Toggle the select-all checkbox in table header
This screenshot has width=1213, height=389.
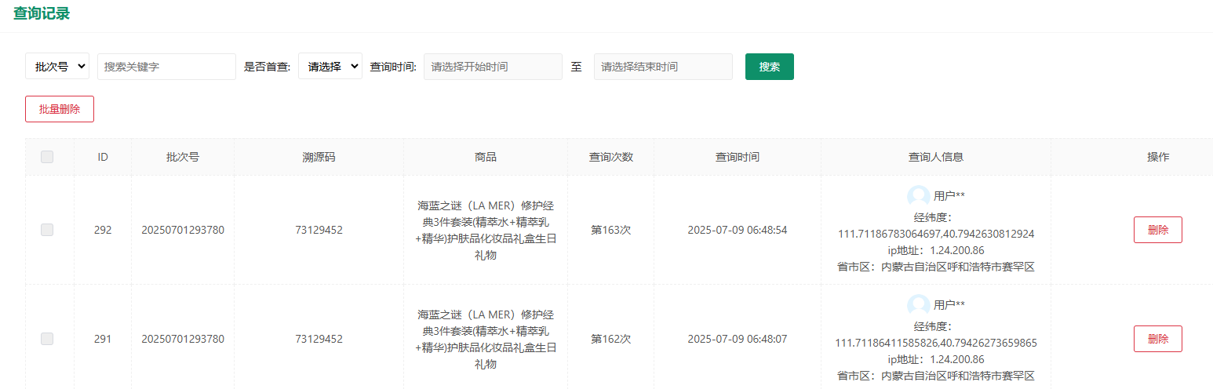click(47, 157)
